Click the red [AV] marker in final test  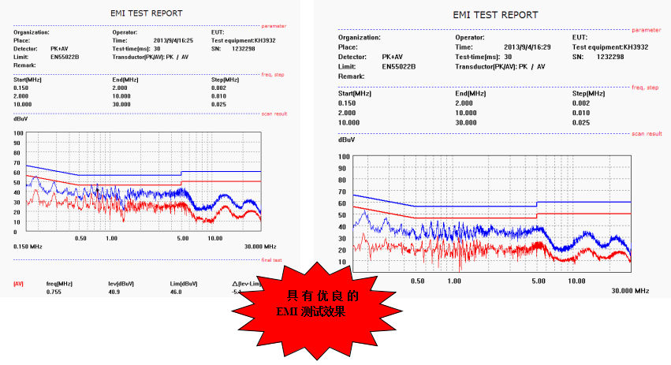(x=18, y=283)
